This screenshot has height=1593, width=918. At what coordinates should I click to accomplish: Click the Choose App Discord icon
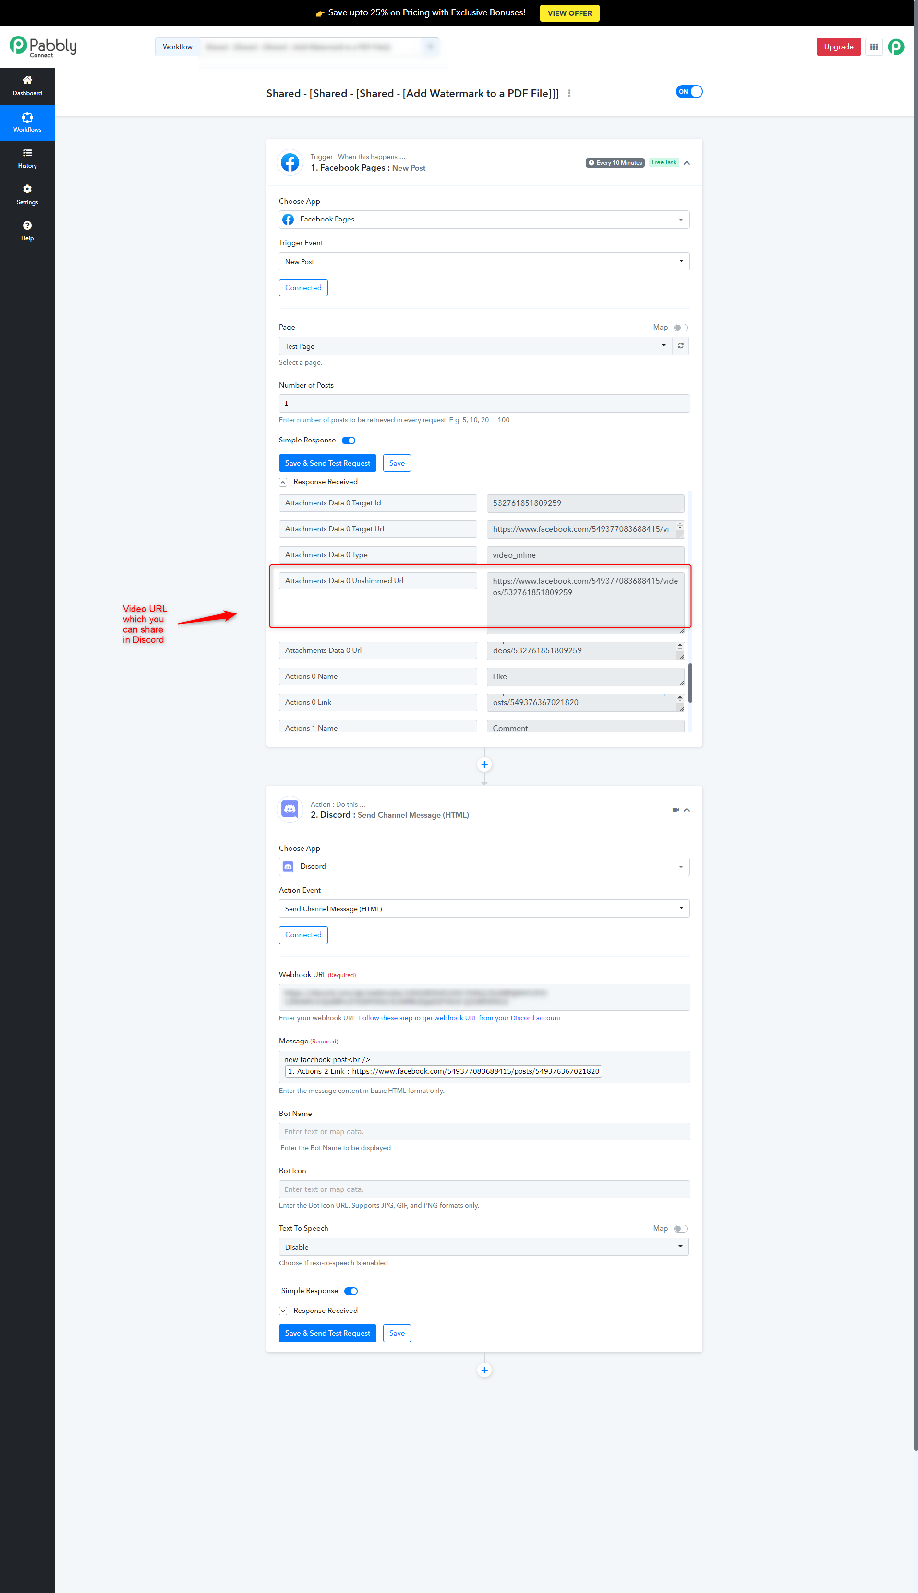pyautogui.click(x=288, y=867)
